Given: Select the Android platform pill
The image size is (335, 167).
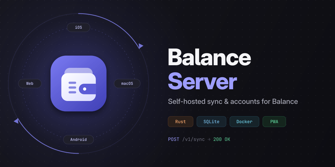Looking at the screenshot, I should point(79,140).
